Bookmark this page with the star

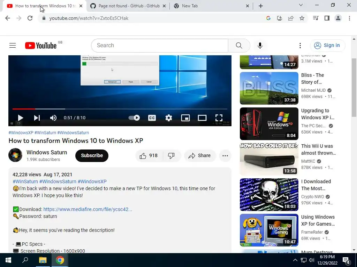[302, 18]
